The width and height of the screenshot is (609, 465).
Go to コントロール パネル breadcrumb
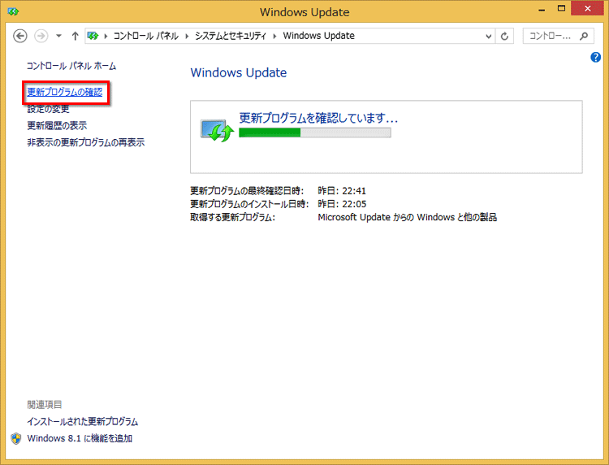[x=146, y=36]
